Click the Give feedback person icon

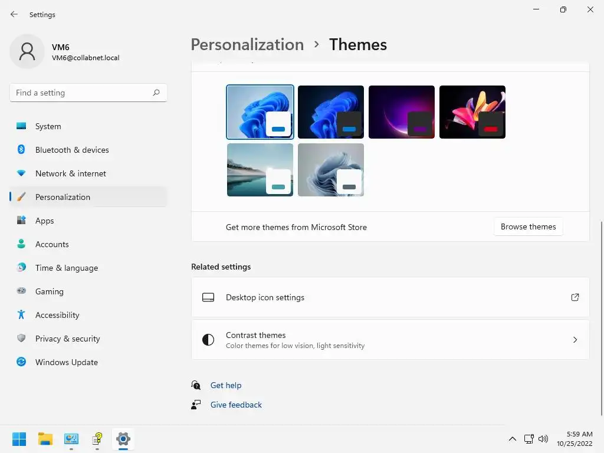(x=196, y=405)
